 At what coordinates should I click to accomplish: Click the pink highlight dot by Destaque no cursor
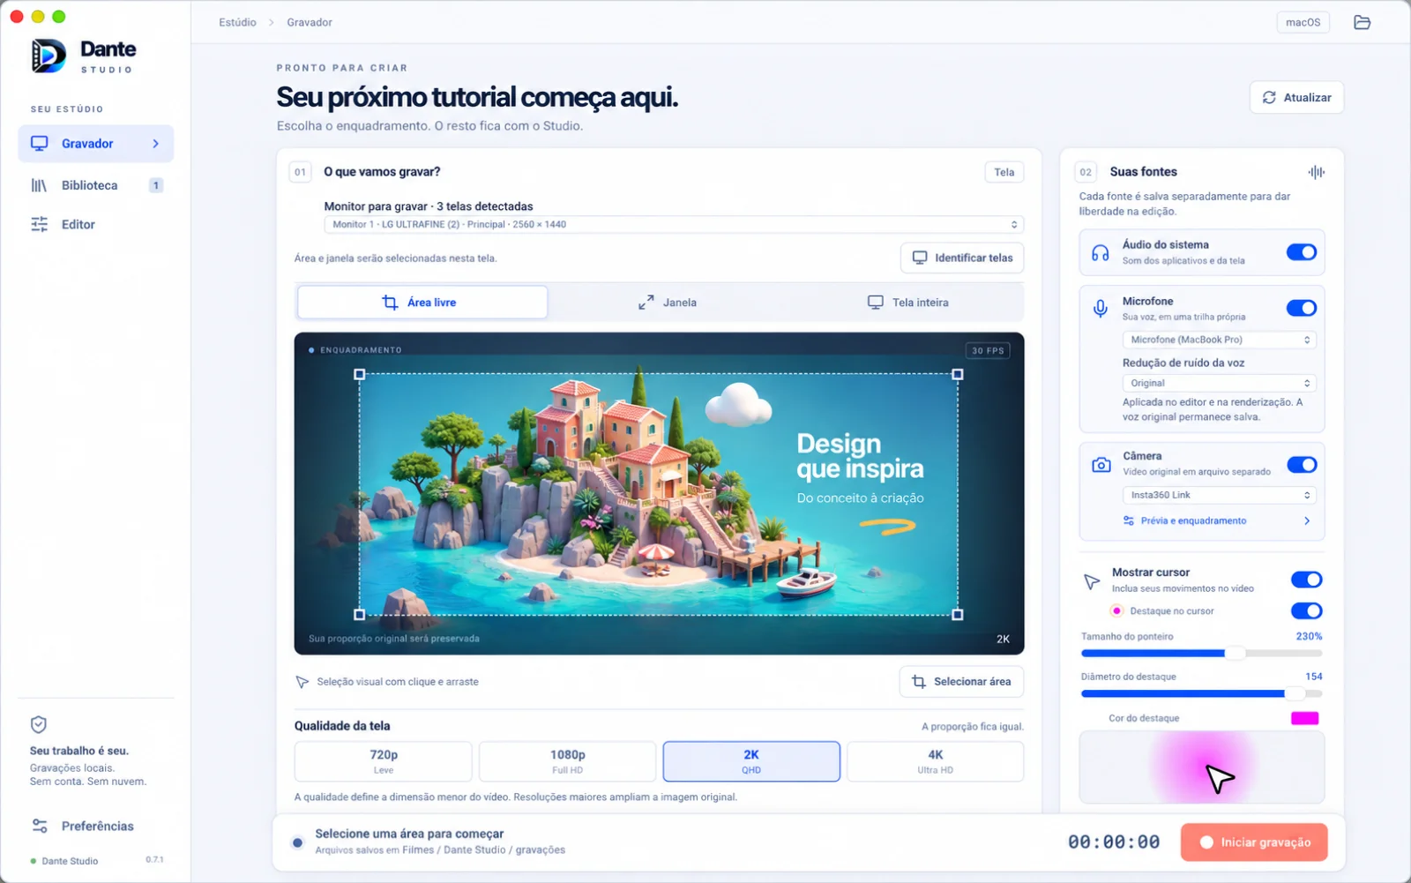coord(1116,610)
